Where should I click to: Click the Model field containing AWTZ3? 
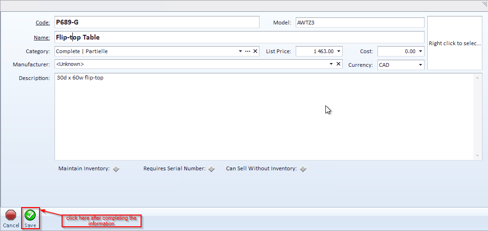point(359,23)
